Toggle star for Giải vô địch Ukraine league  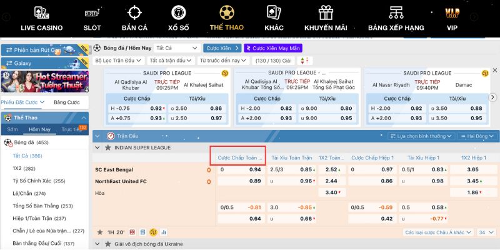(98, 244)
